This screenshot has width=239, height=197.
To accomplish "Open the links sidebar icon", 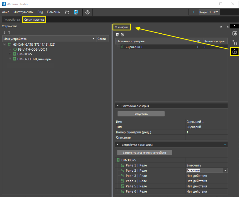I will (x=235, y=43).
